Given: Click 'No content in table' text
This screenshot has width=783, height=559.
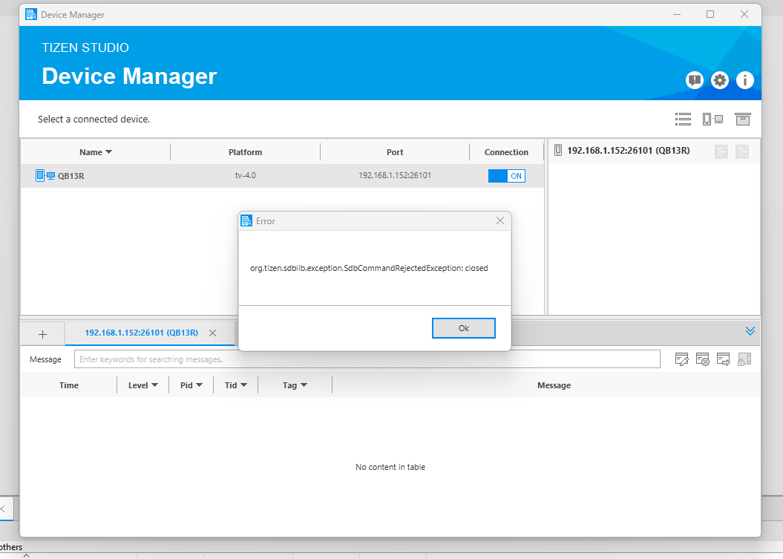Looking at the screenshot, I should pos(390,467).
